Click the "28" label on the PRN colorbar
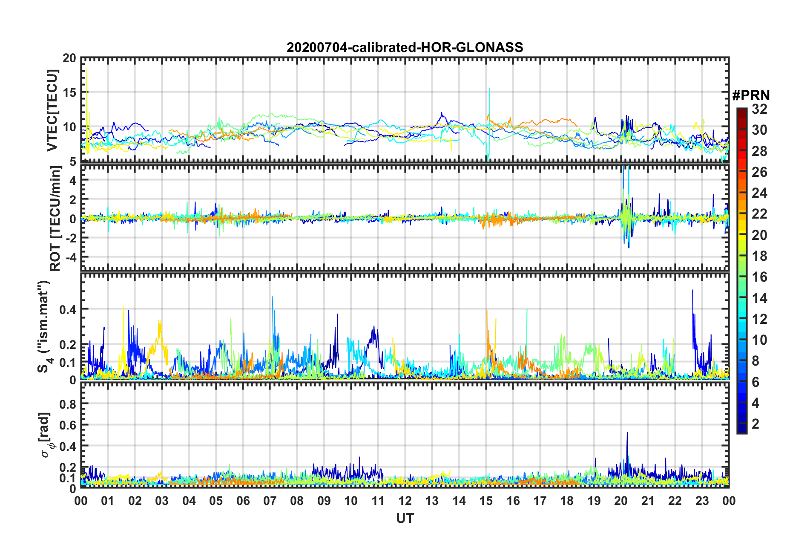Screen dimensions: 810x542 click(759, 151)
